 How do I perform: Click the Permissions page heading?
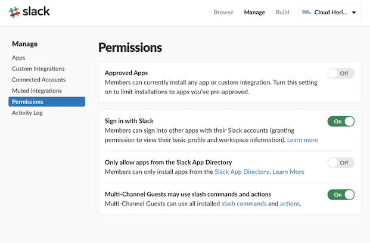130,48
